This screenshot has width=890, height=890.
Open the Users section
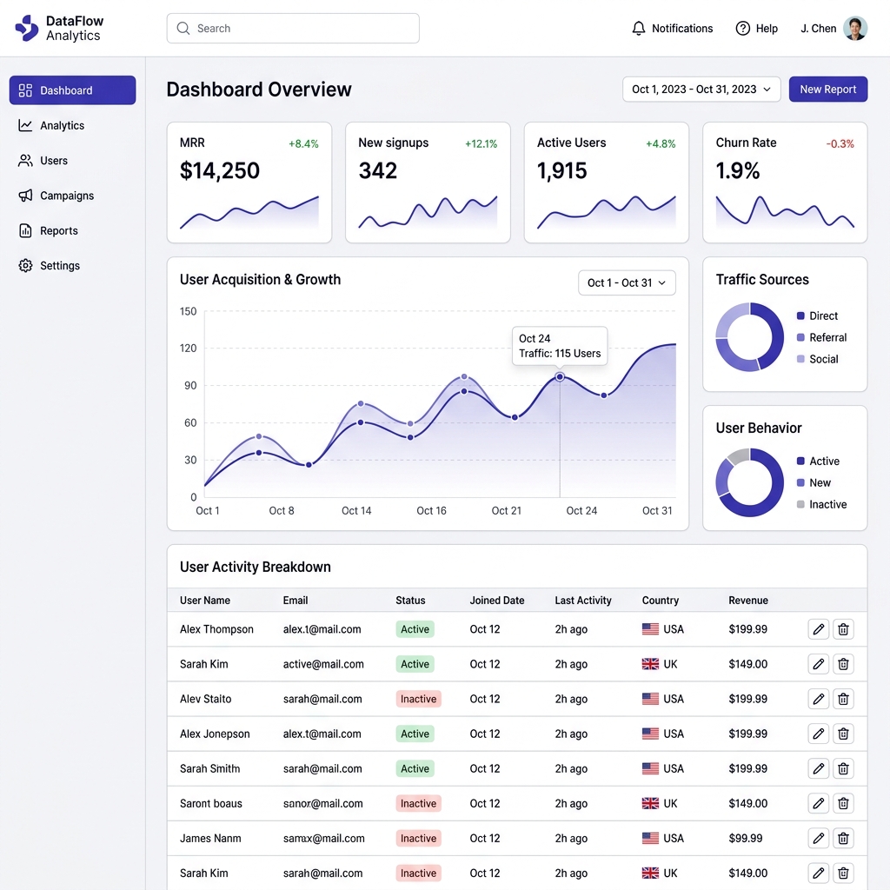point(73,161)
